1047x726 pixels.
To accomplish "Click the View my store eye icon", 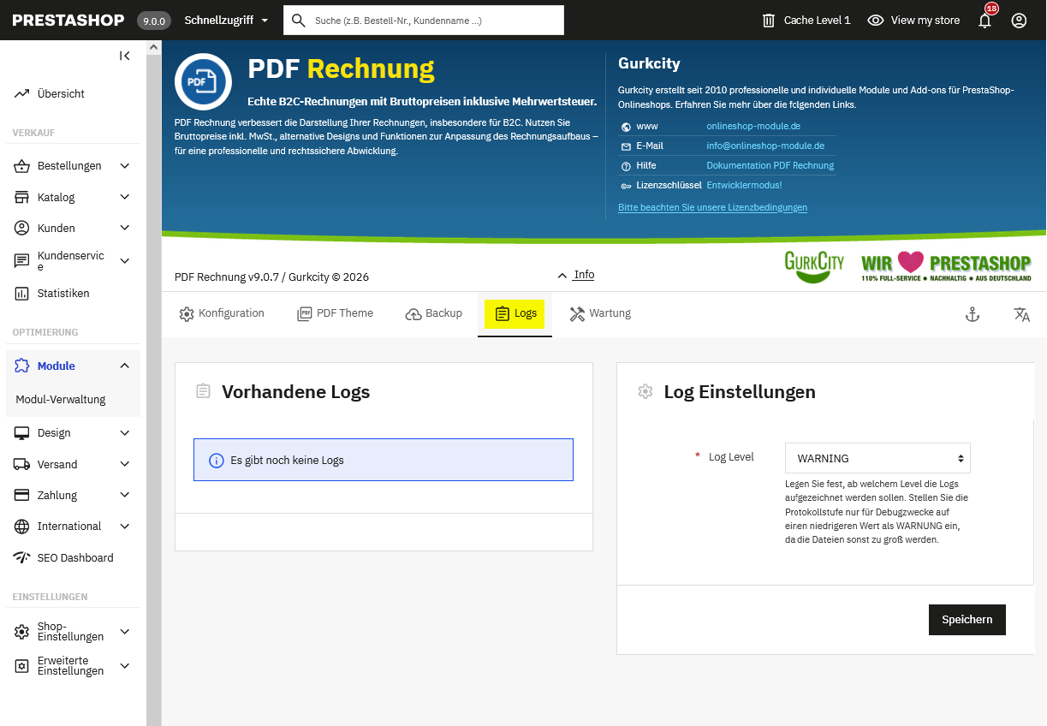I will 875,21.
